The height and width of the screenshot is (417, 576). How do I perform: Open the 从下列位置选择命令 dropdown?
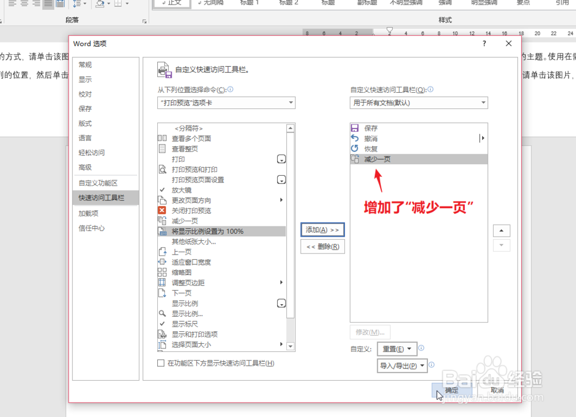click(x=226, y=103)
